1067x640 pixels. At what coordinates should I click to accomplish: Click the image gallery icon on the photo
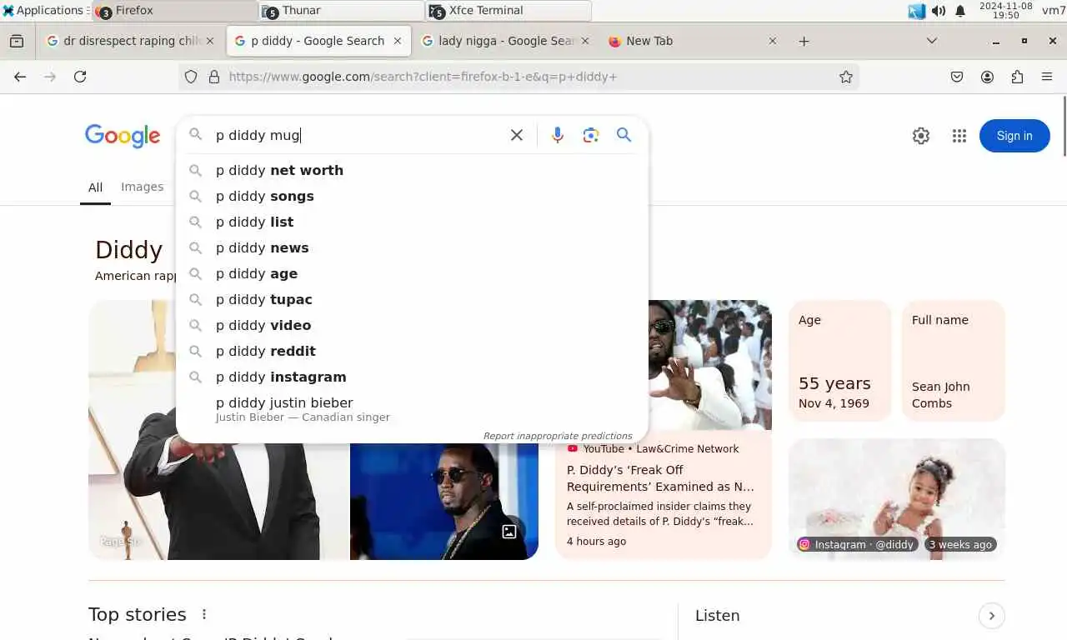509,532
